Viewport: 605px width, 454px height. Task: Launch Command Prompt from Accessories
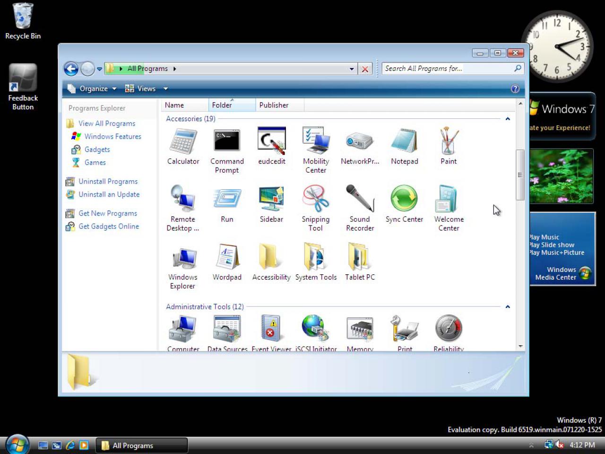(x=227, y=141)
